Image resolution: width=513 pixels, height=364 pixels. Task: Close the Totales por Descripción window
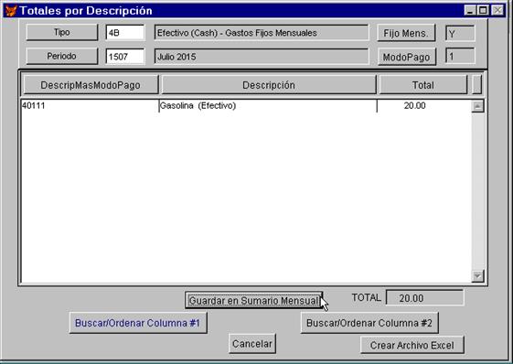tap(498, 10)
